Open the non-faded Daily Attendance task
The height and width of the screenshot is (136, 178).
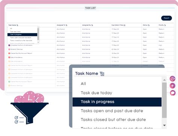(17, 57)
